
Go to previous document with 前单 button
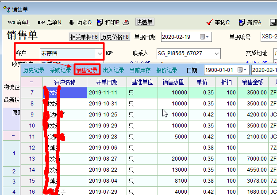[19, 22]
